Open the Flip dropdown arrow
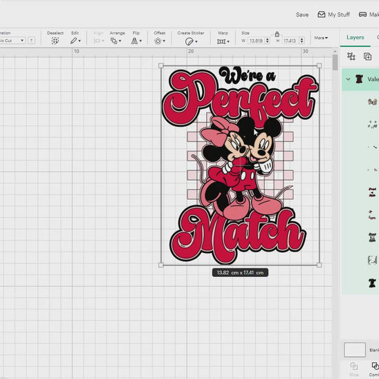The image size is (379, 379). point(141,41)
